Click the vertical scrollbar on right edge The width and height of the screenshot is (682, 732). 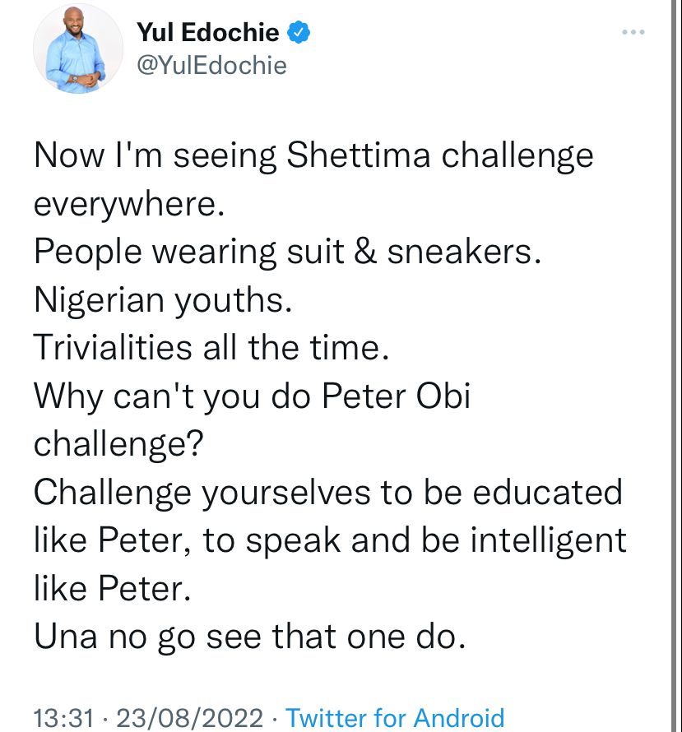674,366
